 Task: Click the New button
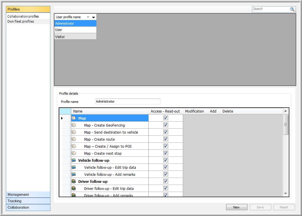coord(236,207)
